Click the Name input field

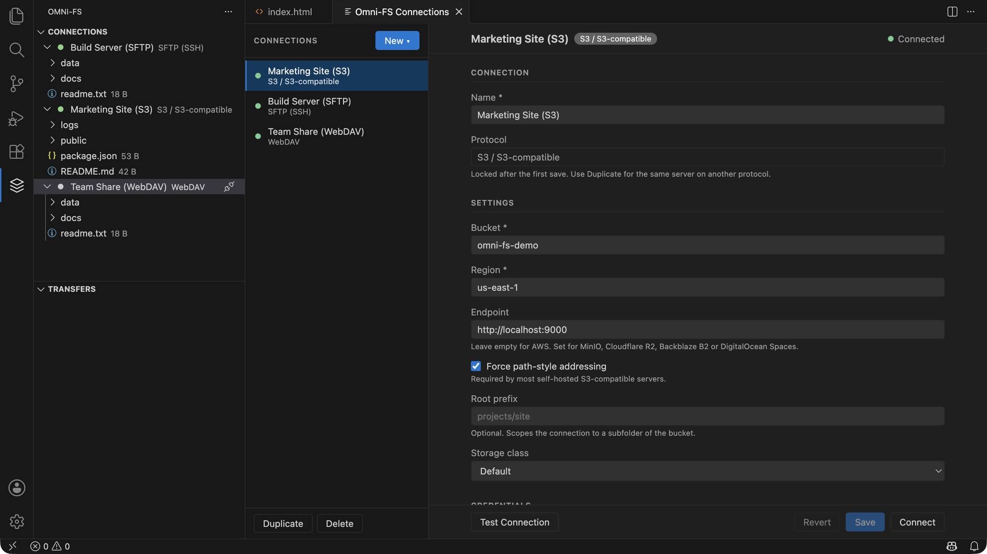707,115
